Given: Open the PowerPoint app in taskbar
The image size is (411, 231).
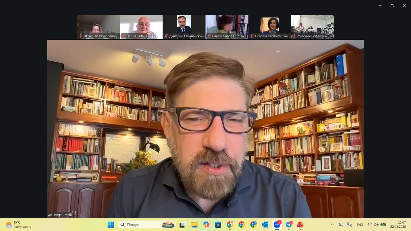Looking at the screenshot, I should coord(300,225).
